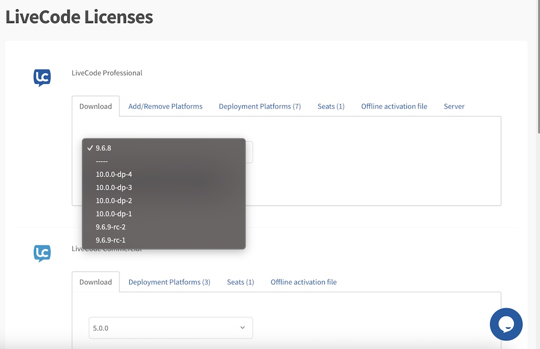Open Commercial's Offline activation file tab
The height and width of the screenshot is (349, 540).
[303, 282]
